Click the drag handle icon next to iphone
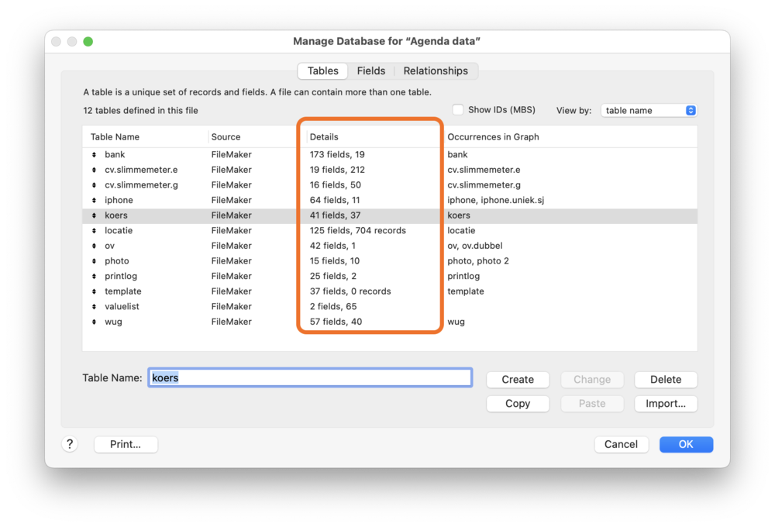The width and height of the screenshot is (775, 527). point(95,201)
